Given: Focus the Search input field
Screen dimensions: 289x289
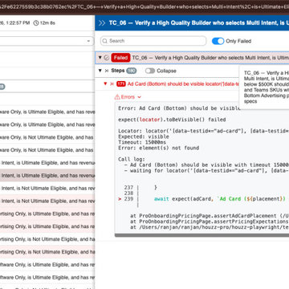Looking at the screenshot, I should tap(153, 41).
